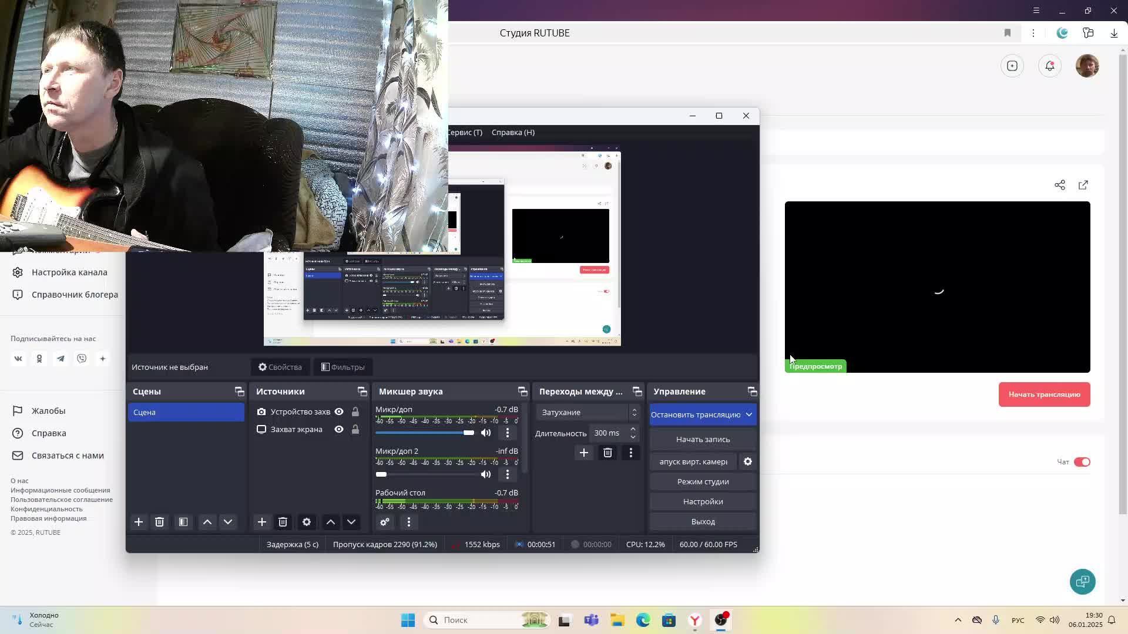Select the Сцена item in scenes list

click(x=186, y=412)
